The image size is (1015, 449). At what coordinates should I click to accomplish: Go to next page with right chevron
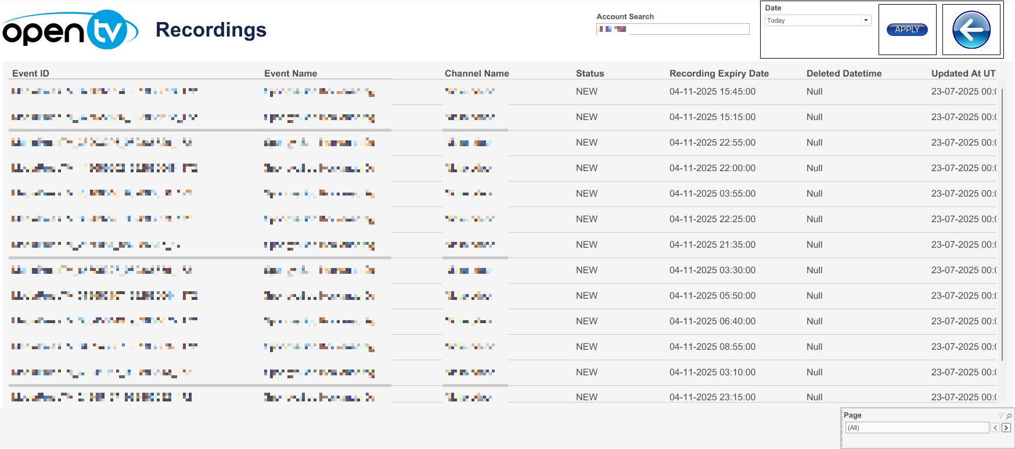point(1006,428)
